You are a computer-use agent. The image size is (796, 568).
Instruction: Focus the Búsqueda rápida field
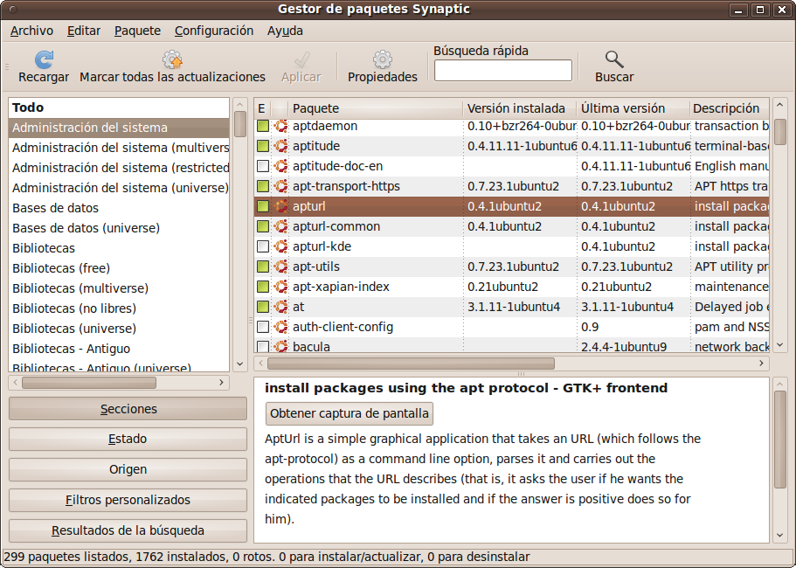pos(503,70)
